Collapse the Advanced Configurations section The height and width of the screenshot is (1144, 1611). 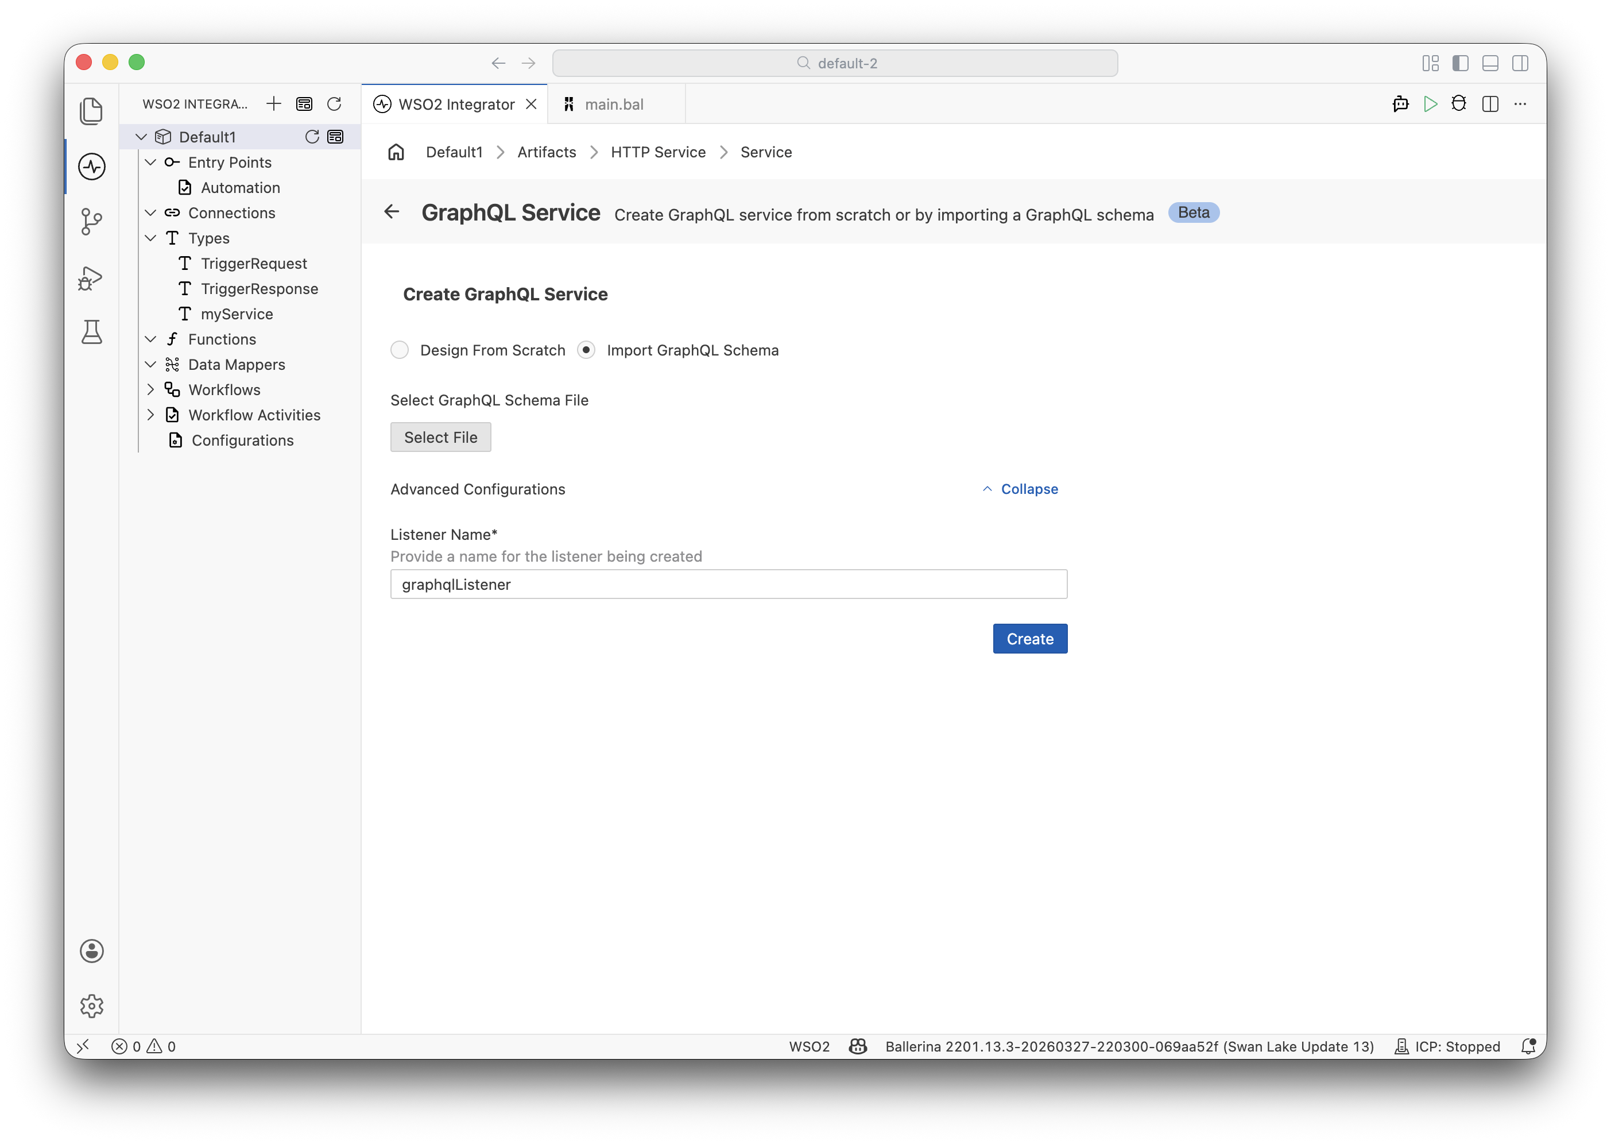(x=1020, y=489)
